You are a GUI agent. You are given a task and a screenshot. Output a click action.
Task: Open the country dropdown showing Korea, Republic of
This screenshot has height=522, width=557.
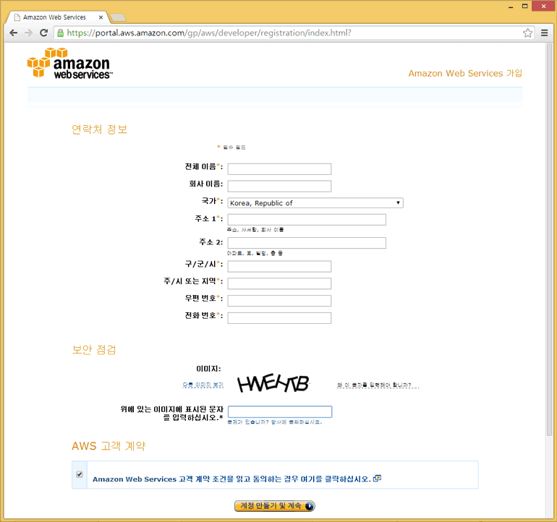point(315,203)
